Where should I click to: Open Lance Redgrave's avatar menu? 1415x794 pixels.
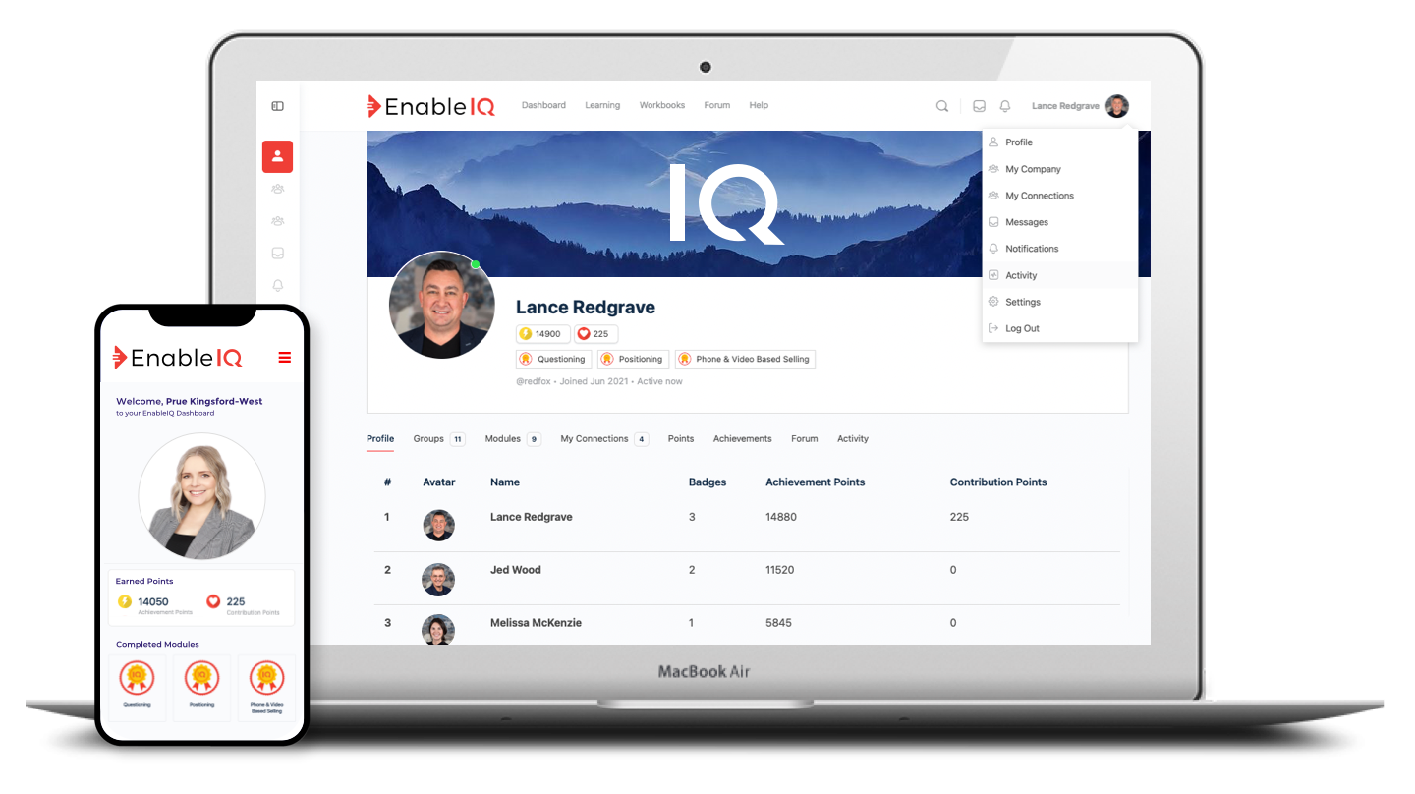click(1116, 105)
